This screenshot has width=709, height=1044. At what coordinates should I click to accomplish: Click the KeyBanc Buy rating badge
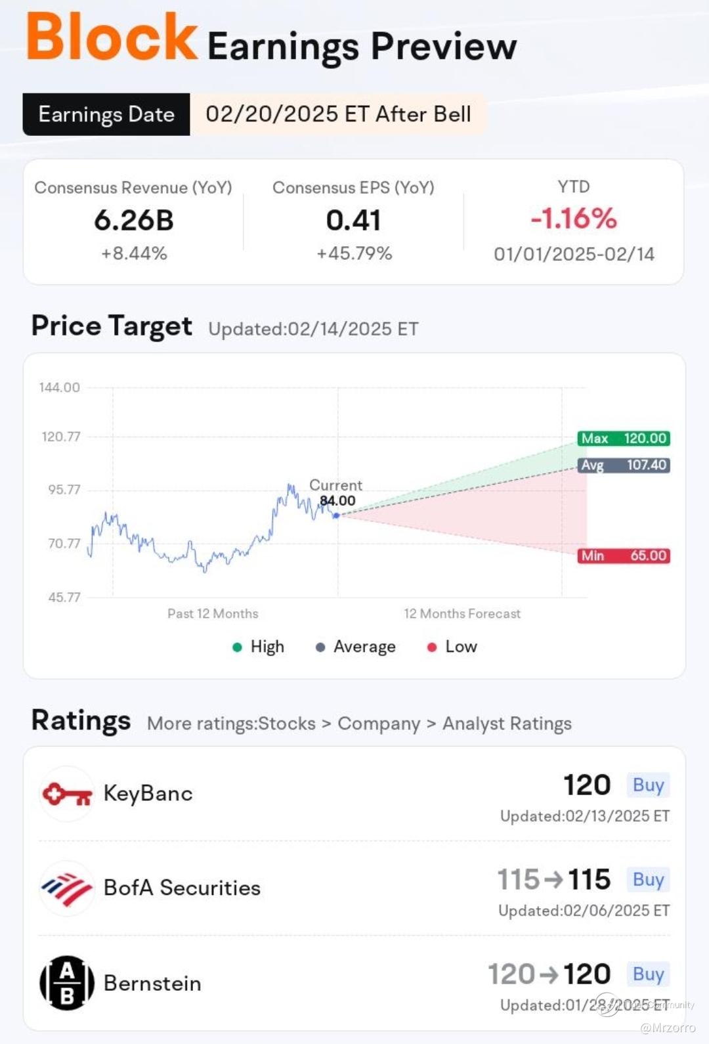[648, 785]
